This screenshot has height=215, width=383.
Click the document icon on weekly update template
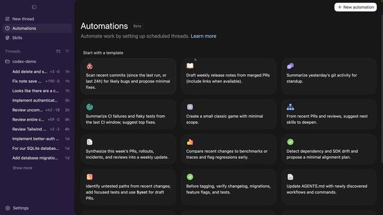90,142
